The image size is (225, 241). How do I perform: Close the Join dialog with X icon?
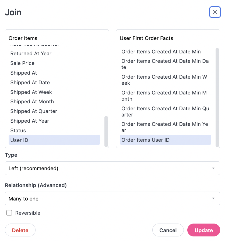215,12
